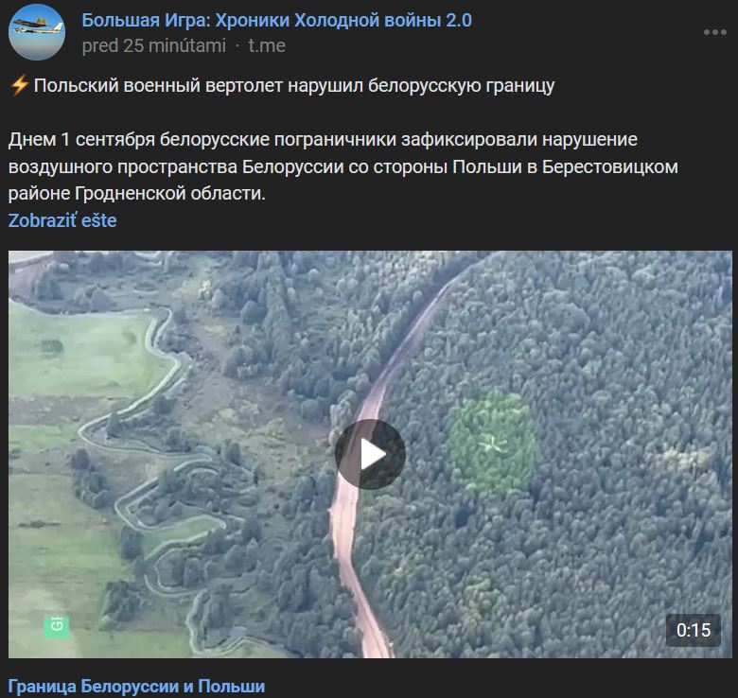Open the t.me source link
The width and height of the screenshot is (738, 698).
tap(267, 46)
